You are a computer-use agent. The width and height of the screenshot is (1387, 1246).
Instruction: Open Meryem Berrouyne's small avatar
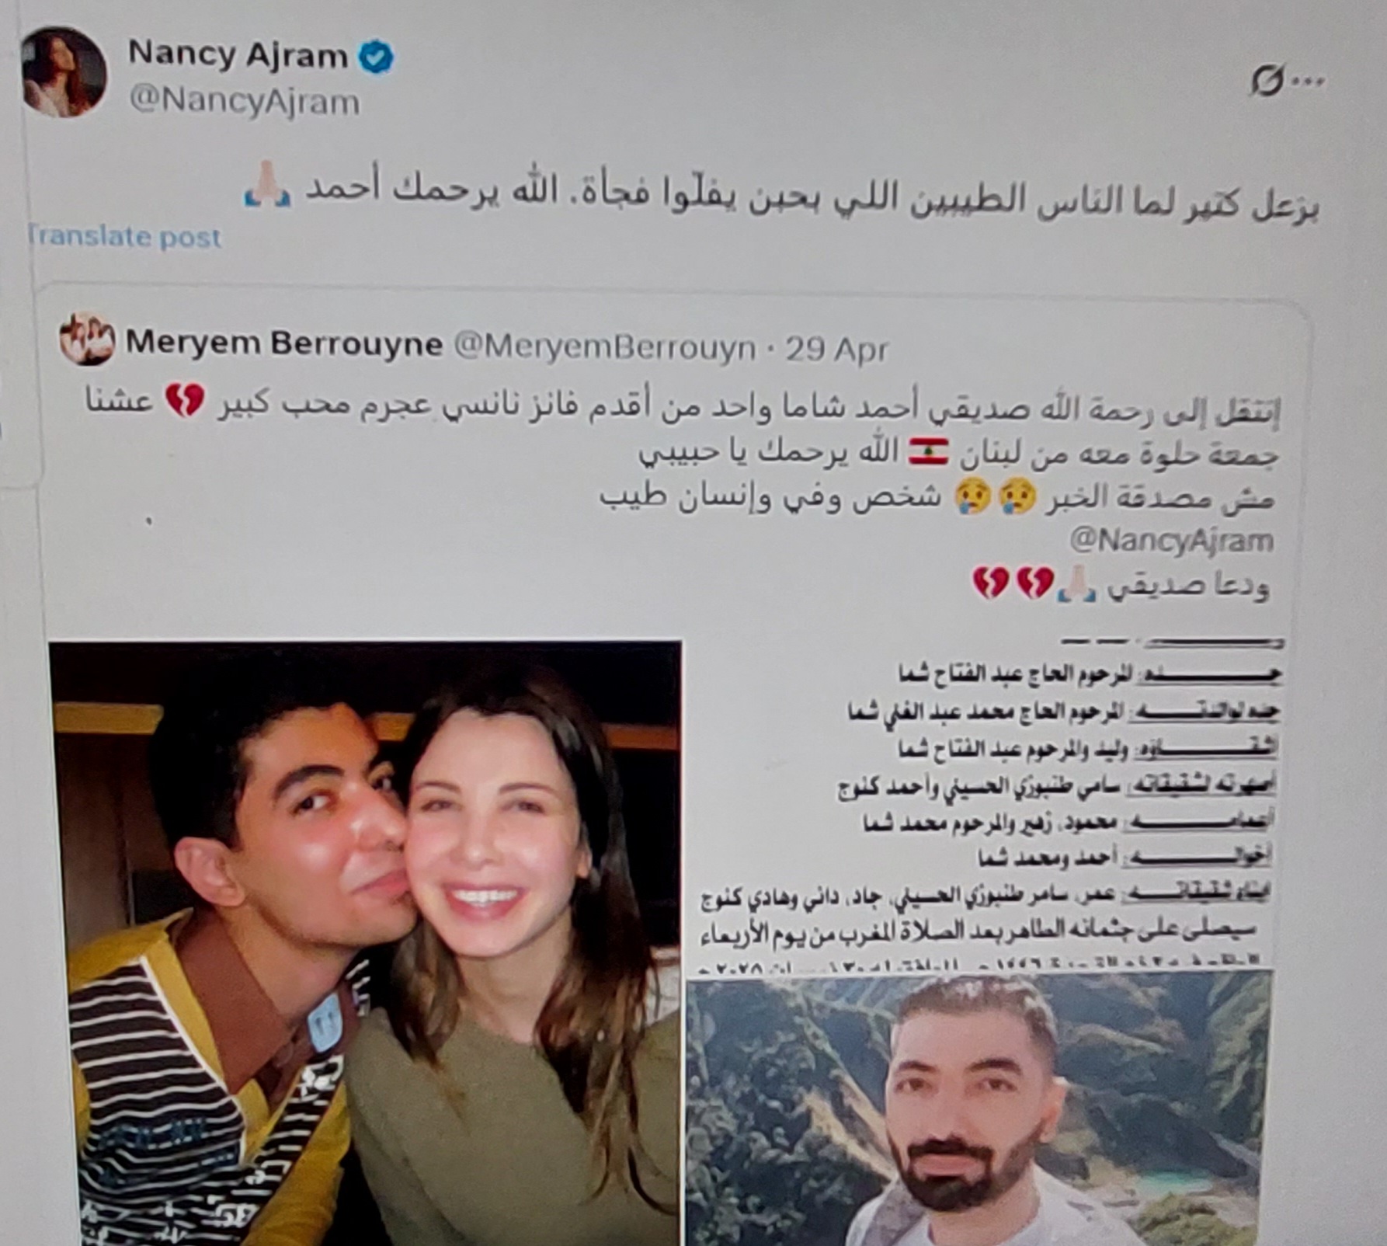87,339
